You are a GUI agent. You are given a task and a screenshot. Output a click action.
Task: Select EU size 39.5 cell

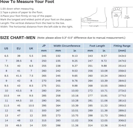[x=19, y=61]
